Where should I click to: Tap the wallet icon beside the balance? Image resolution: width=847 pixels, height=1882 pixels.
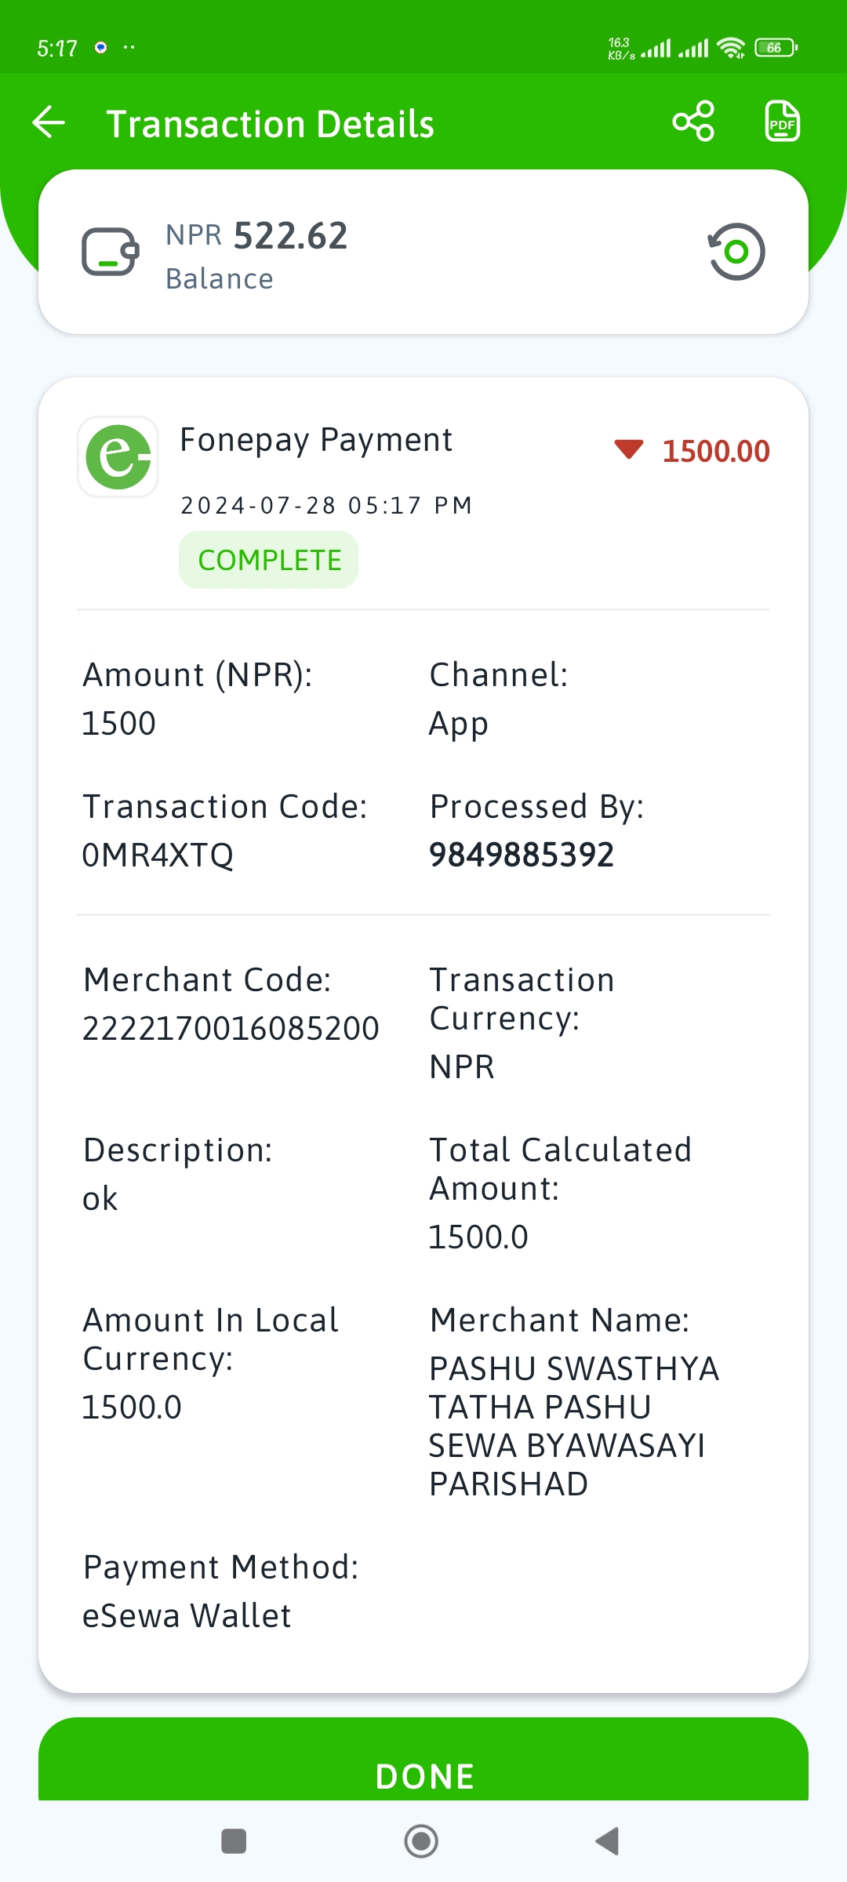(111, 252)
